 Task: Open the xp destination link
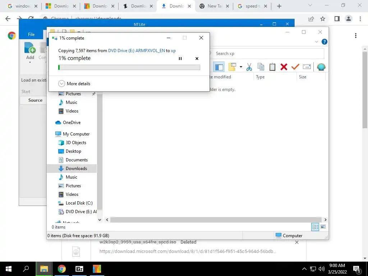[173, 50]
